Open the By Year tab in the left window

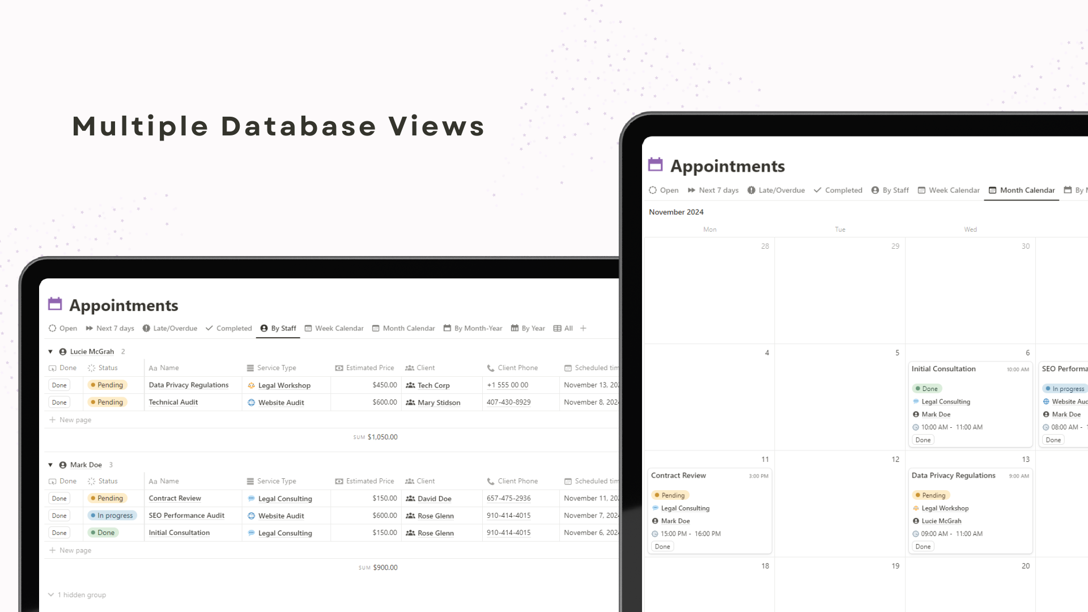528,328
